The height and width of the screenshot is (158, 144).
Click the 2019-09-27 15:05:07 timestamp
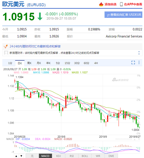click(x=61, y=18)
